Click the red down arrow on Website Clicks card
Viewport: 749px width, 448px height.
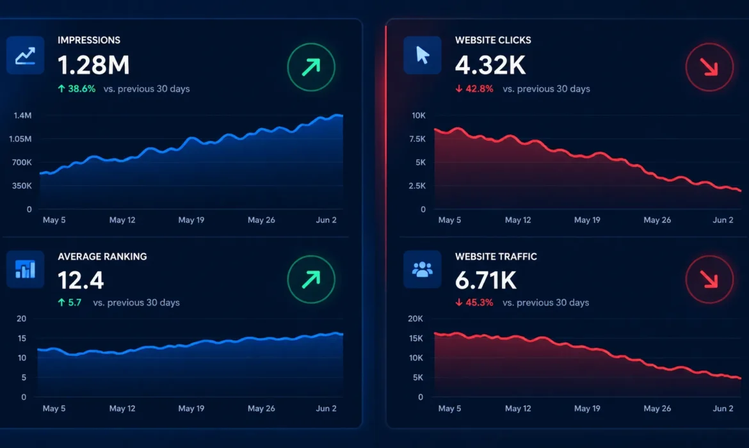[709, 67]
